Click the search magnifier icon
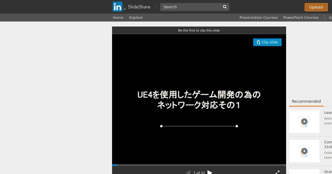This screenshot has height=174, width=332. pyautogui.click(x=225, y=7)
